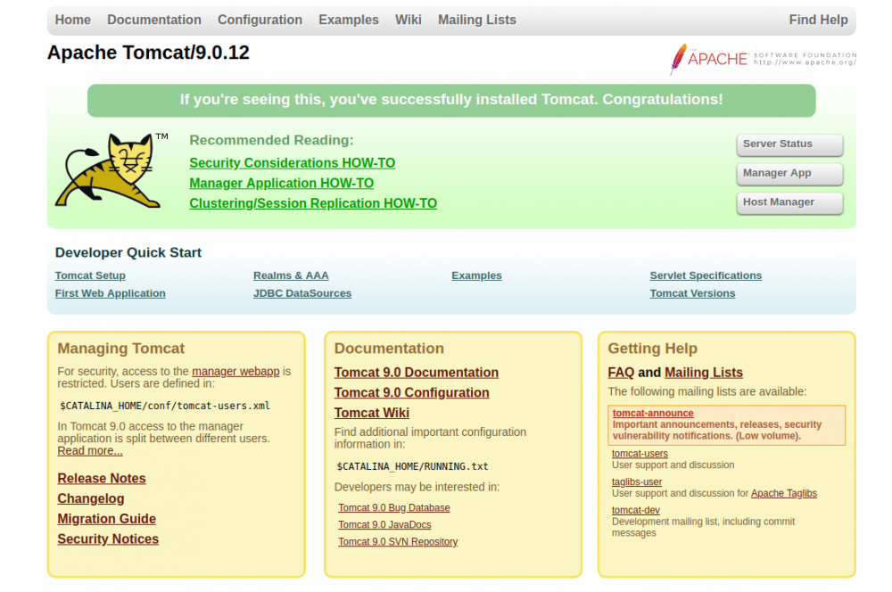
Task: Open the Host Manager
Action: (789, 202)
